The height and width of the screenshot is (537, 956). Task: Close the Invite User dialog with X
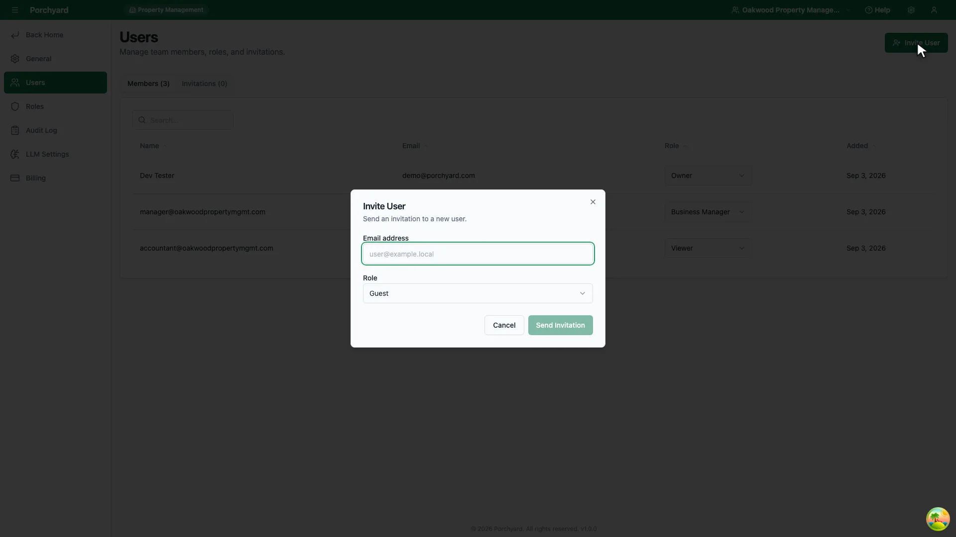tap(593, 202)
